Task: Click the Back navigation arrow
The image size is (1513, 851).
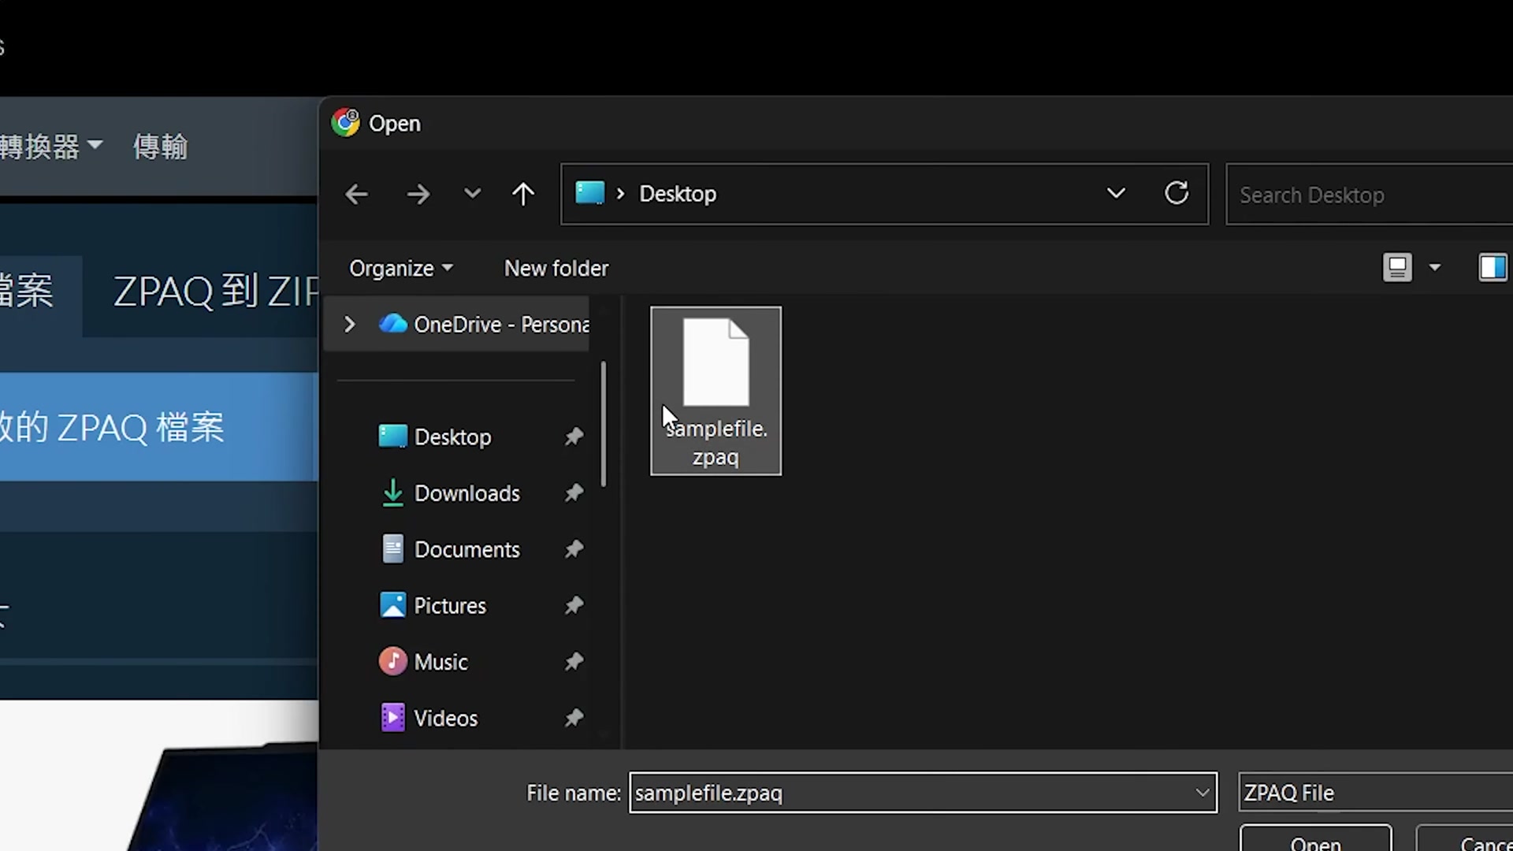Action: [356, 194]
